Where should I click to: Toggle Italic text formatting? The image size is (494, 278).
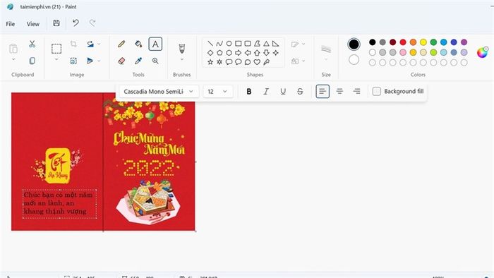[x=266, y=91]
